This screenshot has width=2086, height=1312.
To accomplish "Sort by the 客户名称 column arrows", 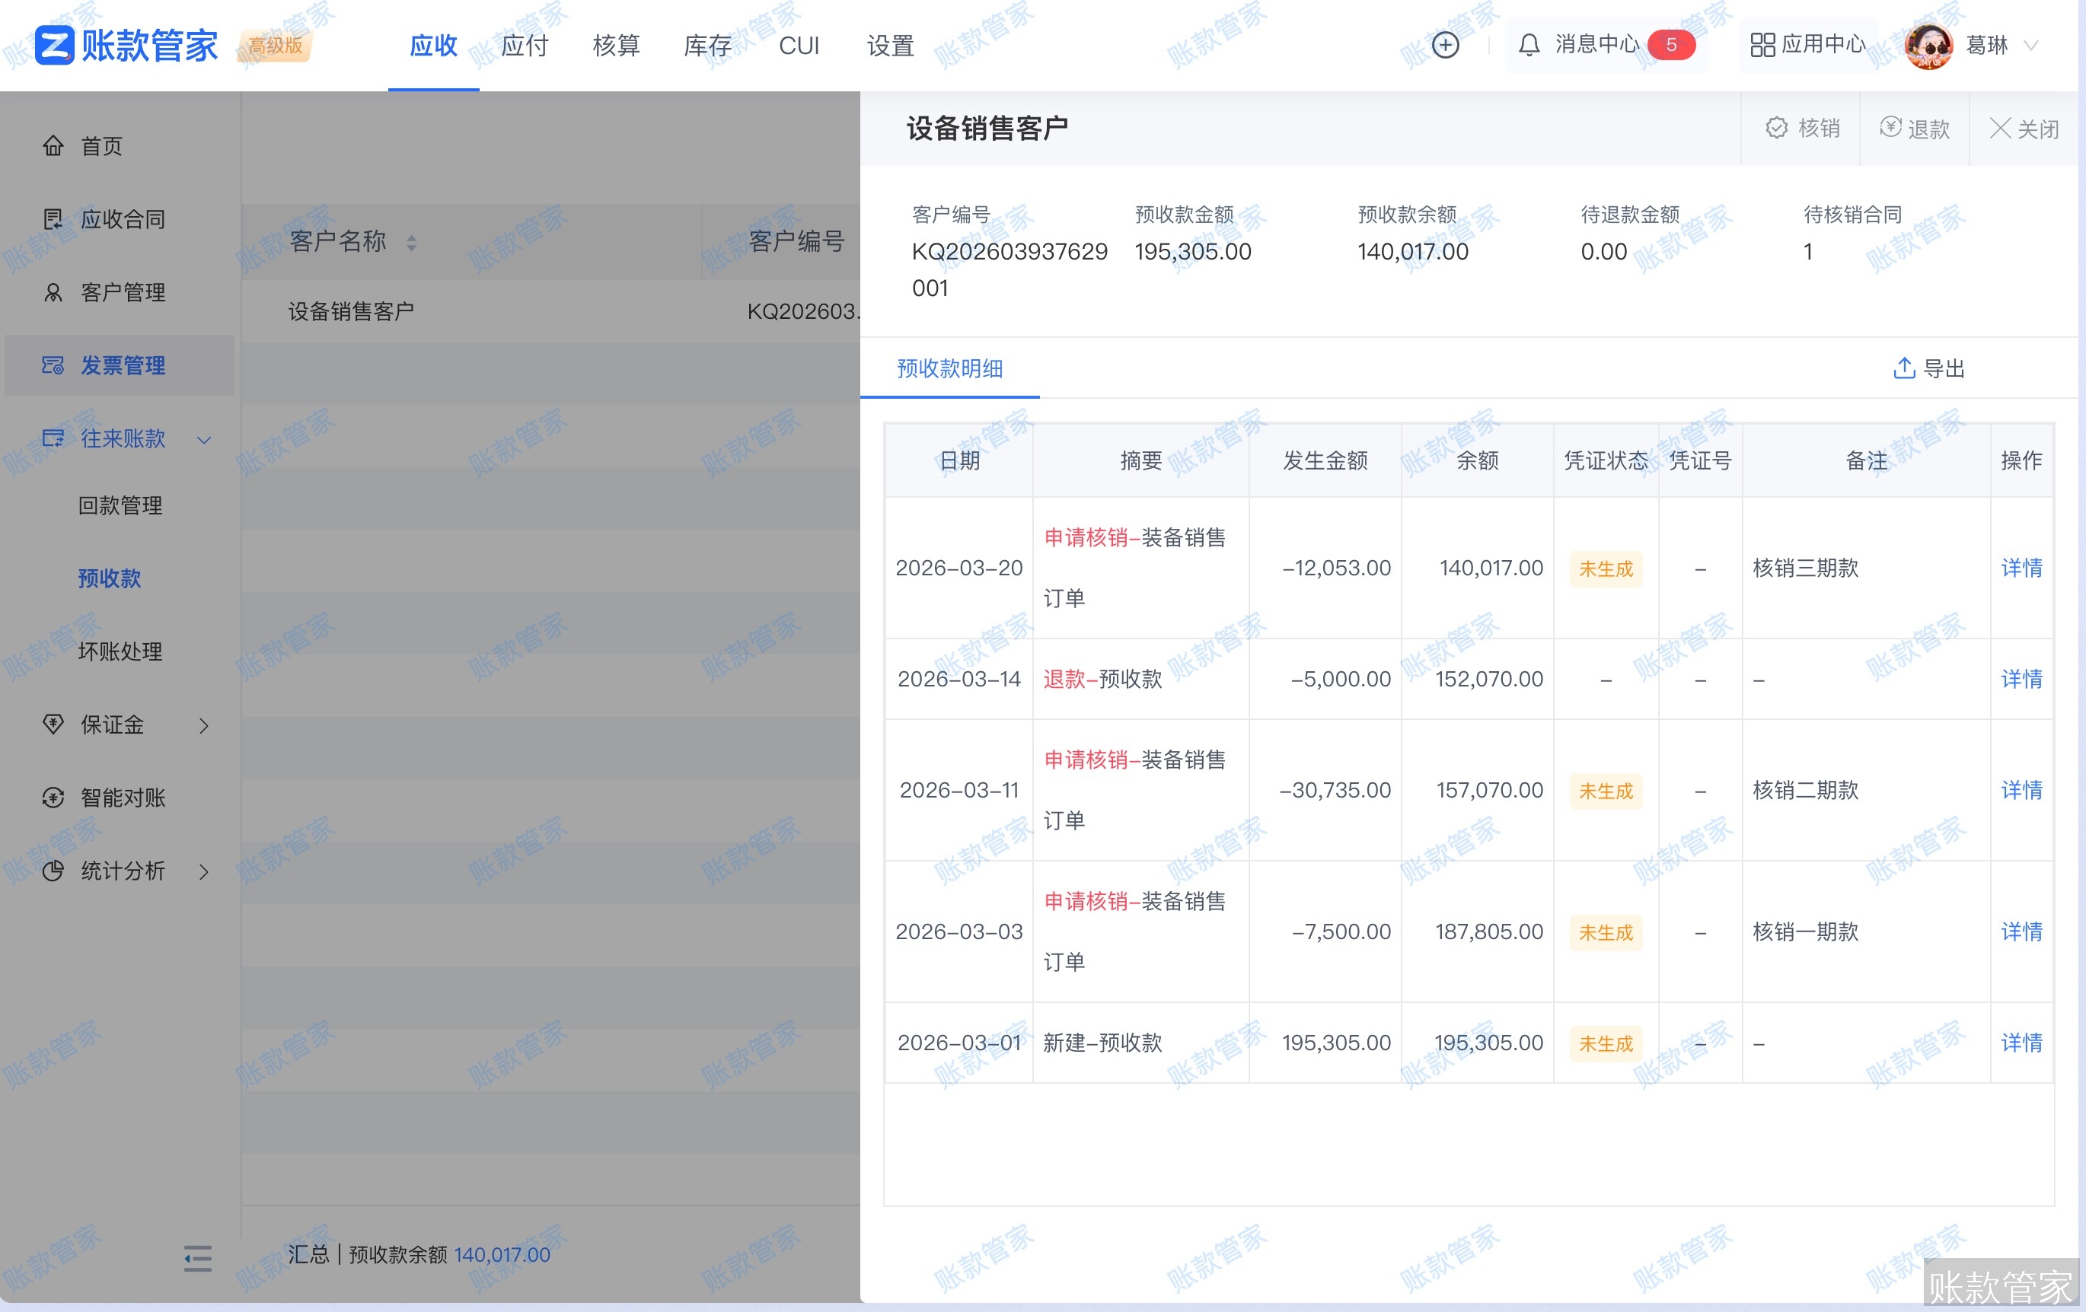I will click(411, 243).
